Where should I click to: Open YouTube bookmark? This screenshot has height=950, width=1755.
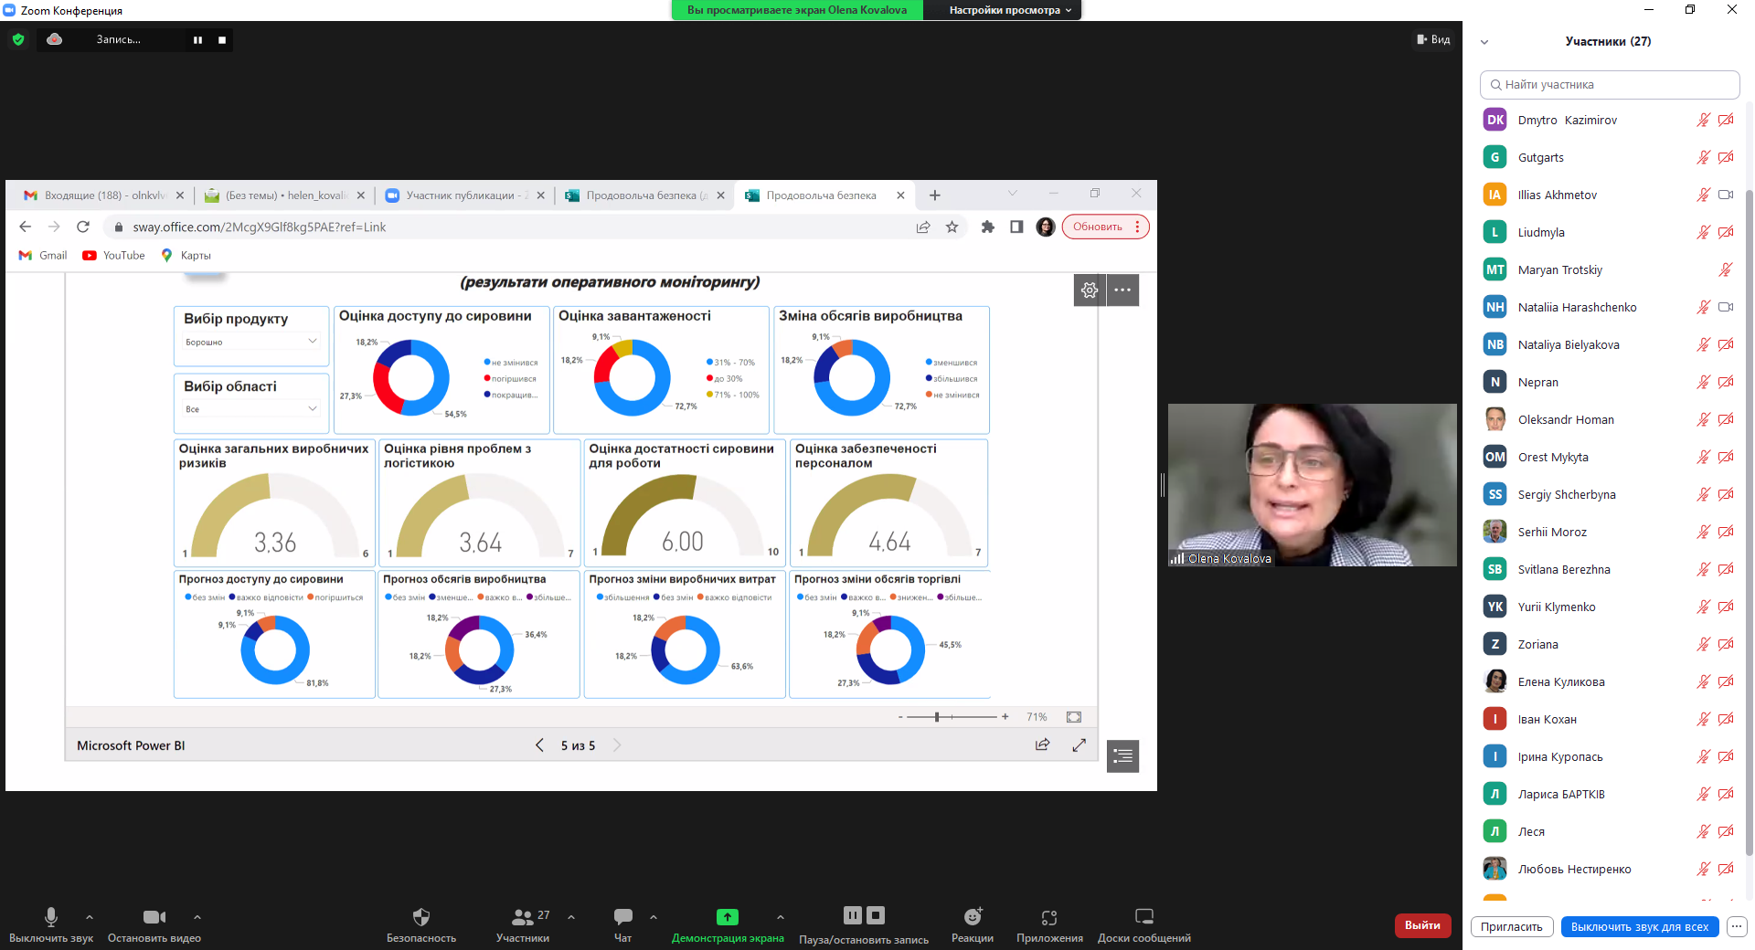[x=114, y=256]
